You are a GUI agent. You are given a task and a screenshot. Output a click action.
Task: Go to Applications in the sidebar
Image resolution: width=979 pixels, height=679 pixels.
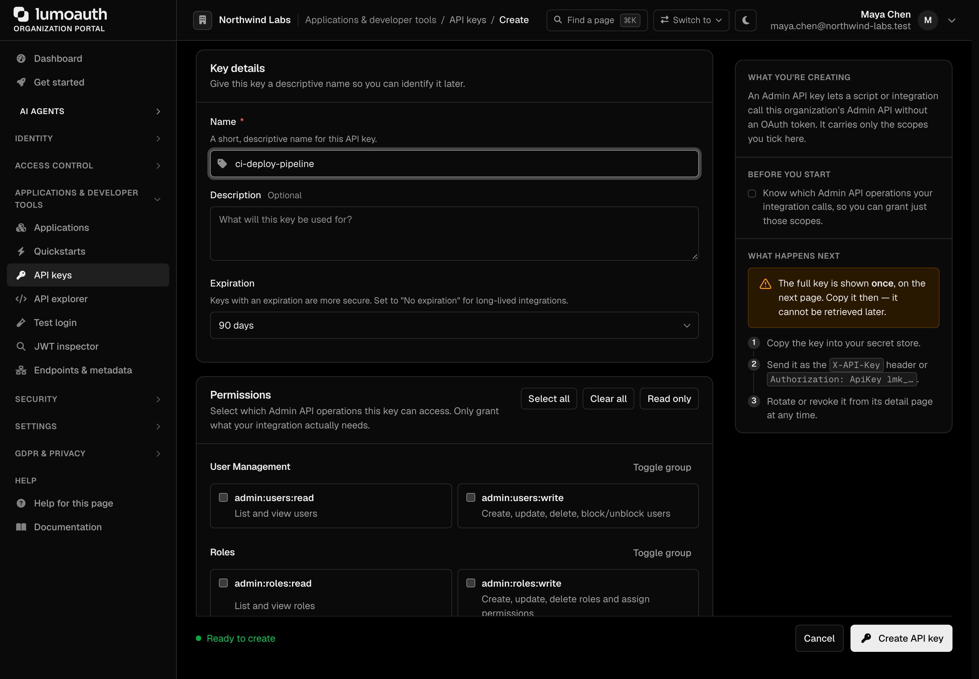click(x=88, y=227)
